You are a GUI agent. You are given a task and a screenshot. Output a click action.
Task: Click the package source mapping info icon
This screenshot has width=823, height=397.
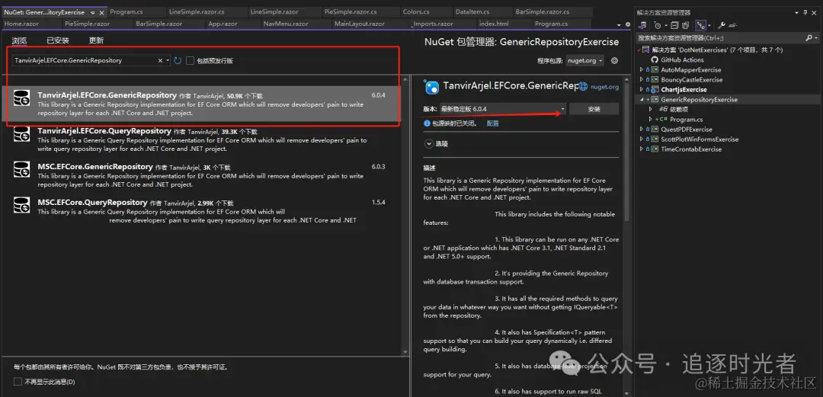[x=427, y=123]
